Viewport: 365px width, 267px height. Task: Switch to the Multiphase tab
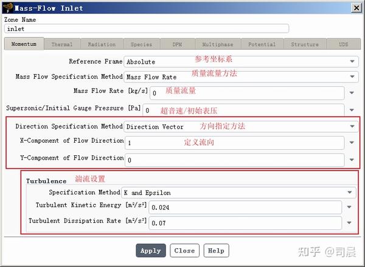tap(217, 44)
